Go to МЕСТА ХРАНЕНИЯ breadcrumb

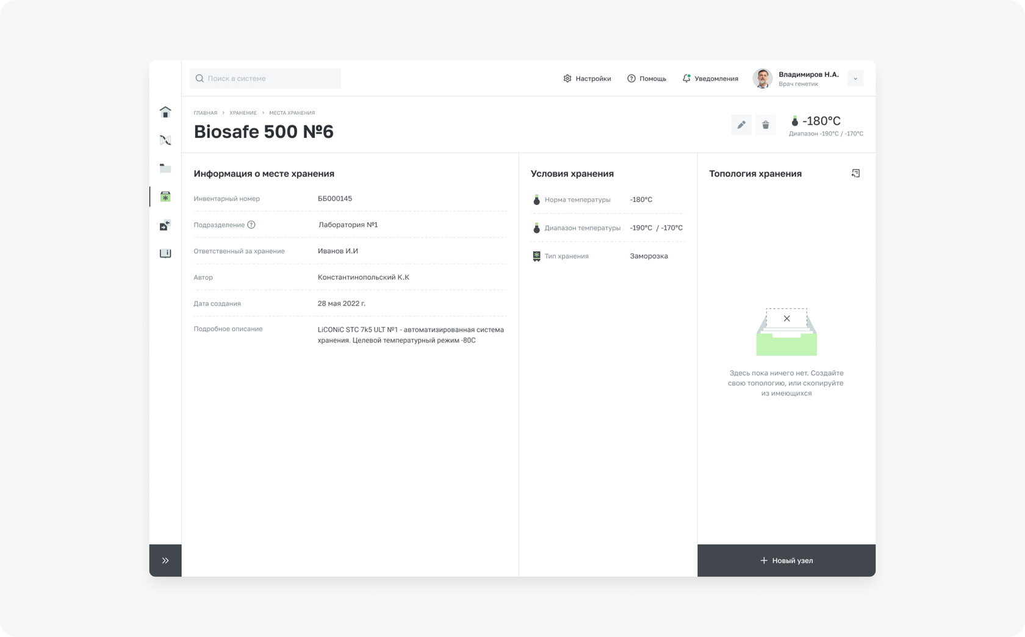pos(292,113)
